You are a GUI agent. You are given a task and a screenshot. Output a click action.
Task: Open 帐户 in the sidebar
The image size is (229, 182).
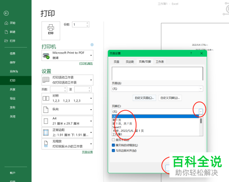tap(12, 173)
